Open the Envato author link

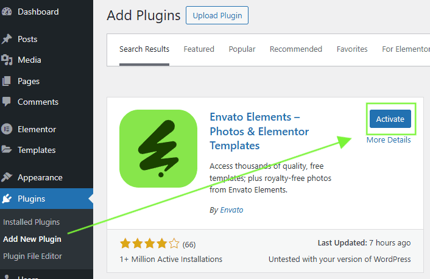tap(231, 210)
